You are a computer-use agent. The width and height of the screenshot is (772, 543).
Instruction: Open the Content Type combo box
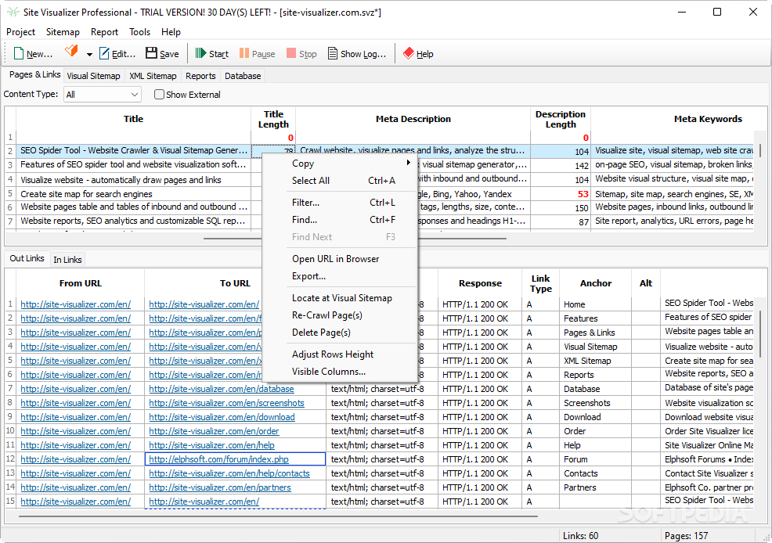pos(103,95)
